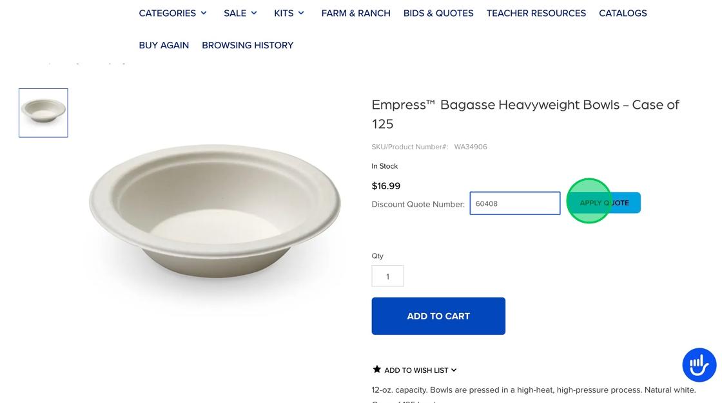Screen dimensions: 722x403
Task: Open the Catalogs menu item
Action: click(x=623, y=13)
